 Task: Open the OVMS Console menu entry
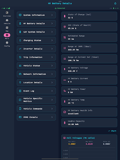(36, 117)
